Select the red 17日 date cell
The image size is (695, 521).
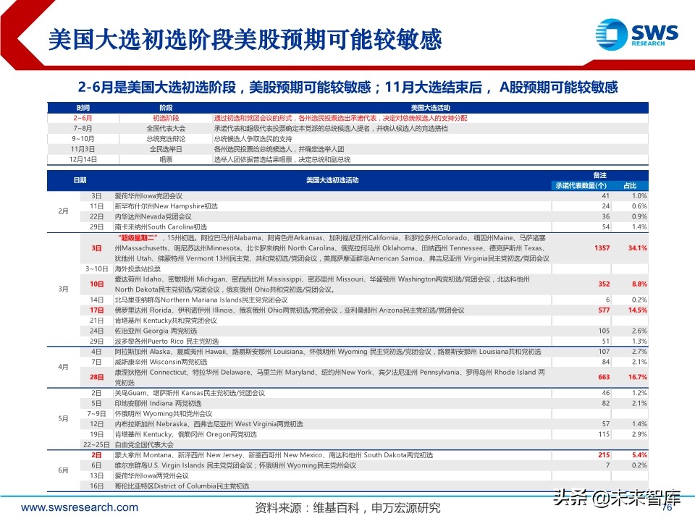96,310
